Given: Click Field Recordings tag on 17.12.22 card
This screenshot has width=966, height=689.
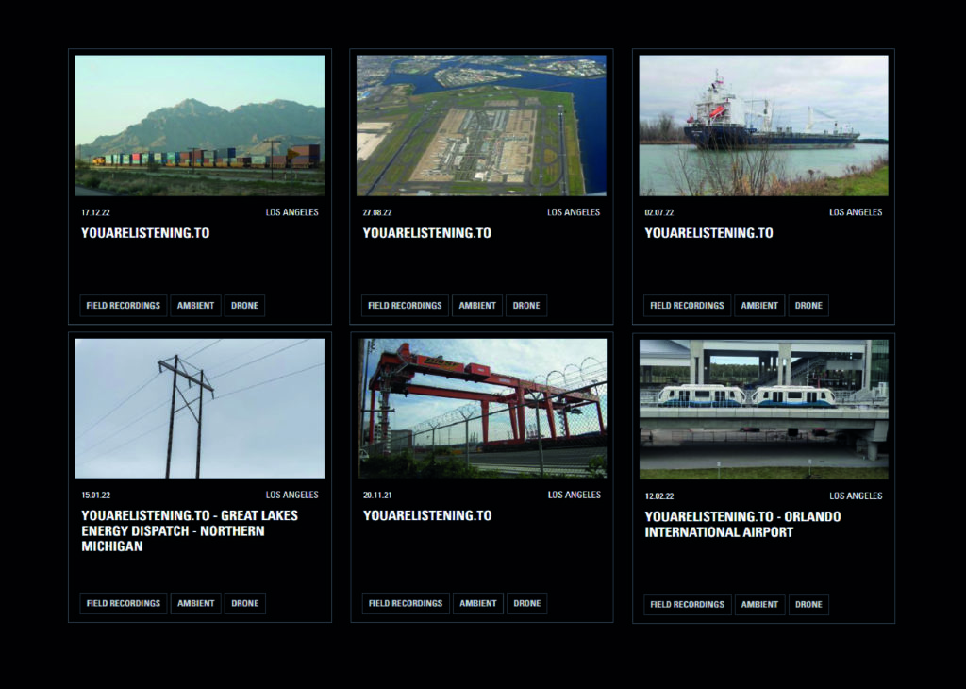Looking at the screenshot, I should click(x=124, y=305).
